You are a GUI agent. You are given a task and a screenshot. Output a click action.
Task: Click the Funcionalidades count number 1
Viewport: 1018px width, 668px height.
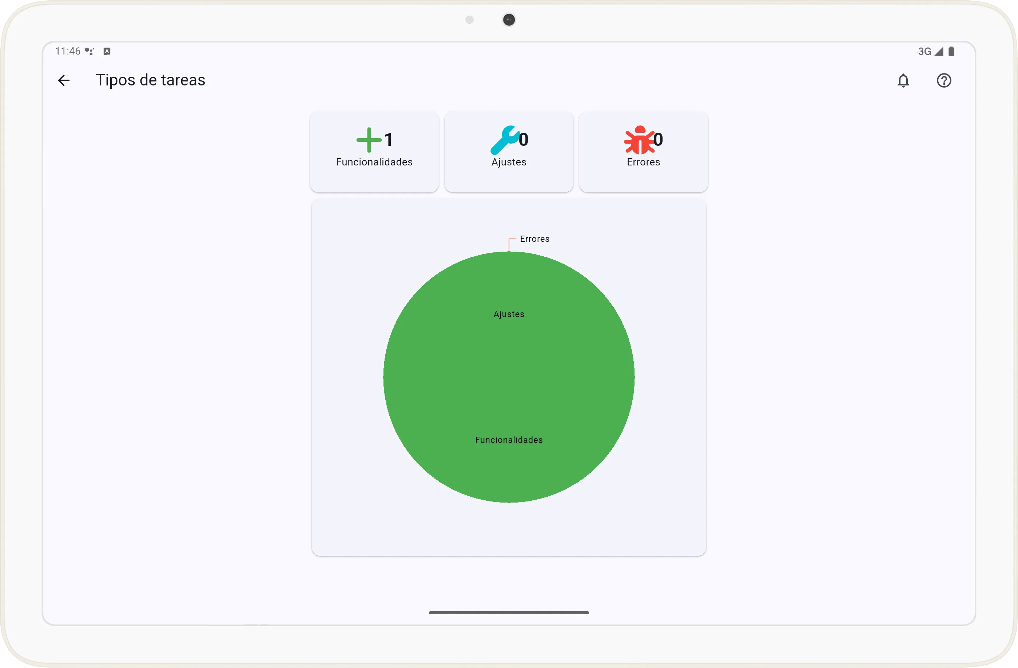pos(388,140)
